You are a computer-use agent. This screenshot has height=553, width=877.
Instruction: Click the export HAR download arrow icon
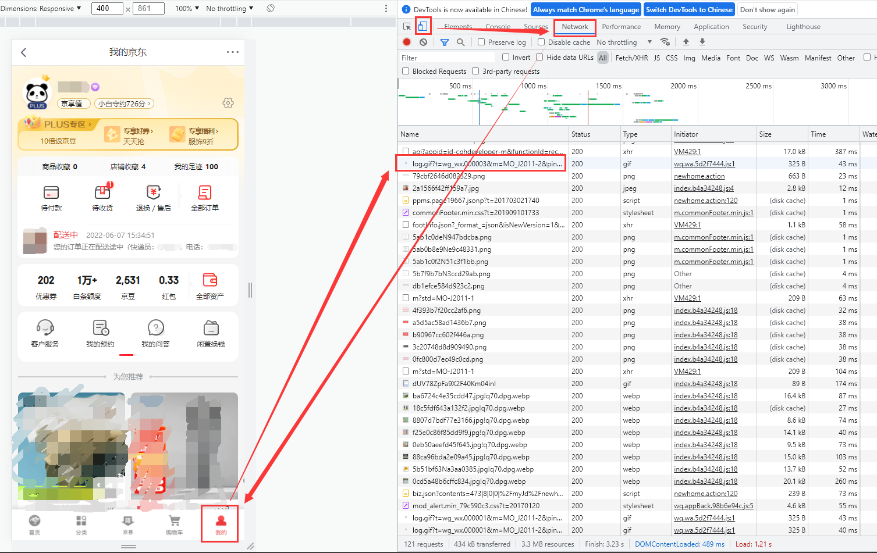tap(702, 42)
